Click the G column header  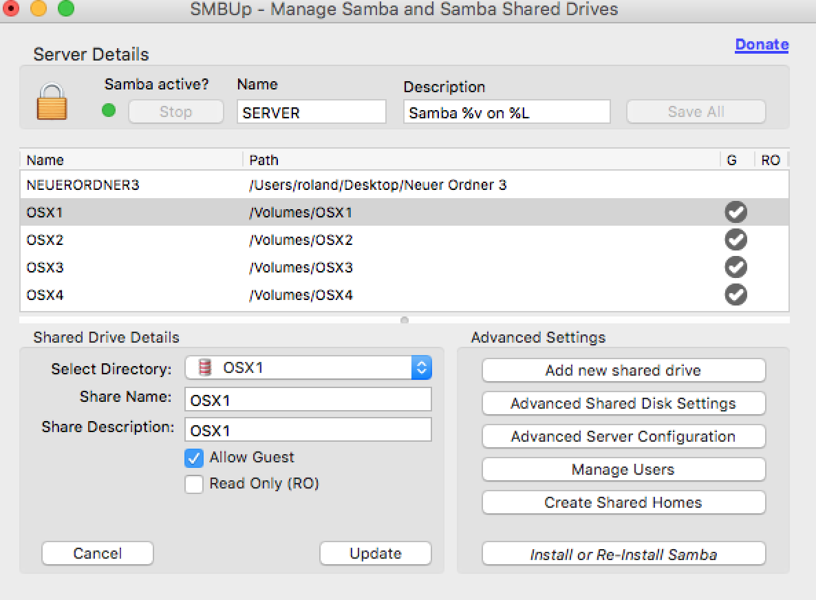[737, 160]
